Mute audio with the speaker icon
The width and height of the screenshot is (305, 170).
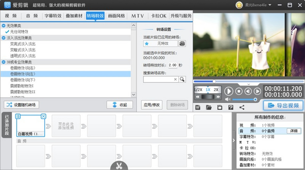pyautogui.click(x=228, y=100)
